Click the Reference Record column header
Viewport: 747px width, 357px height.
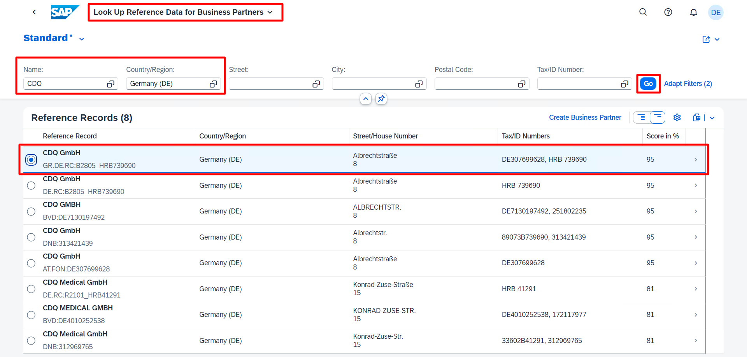70,136
